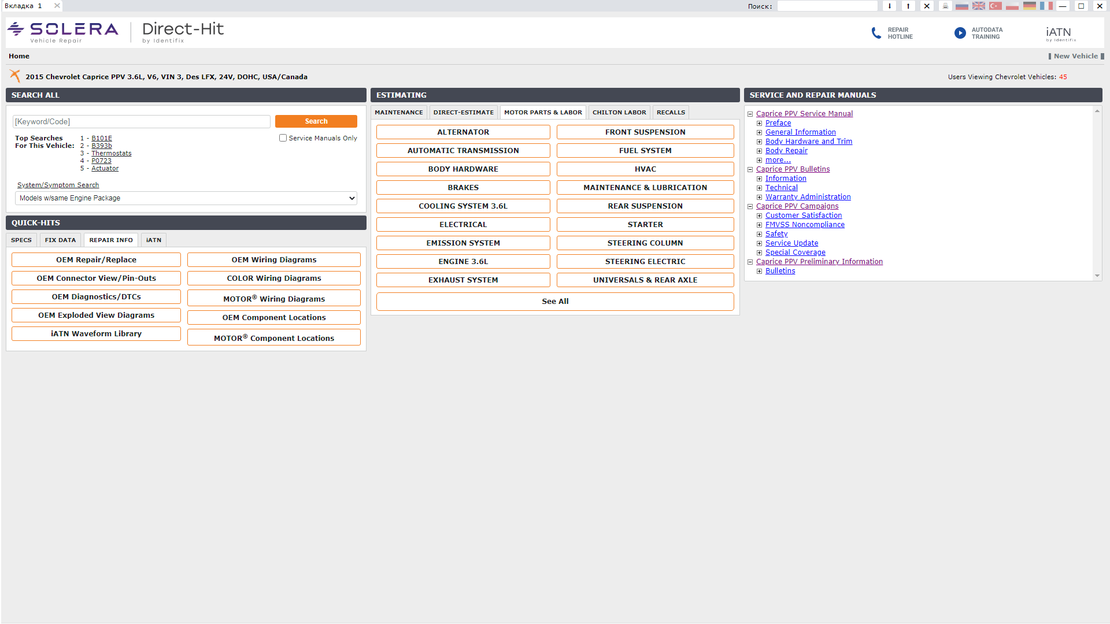Expand the Special Coverage node
Image resolution: width=1110 pixels, height=624 pixels.
(x=760, y=252)
